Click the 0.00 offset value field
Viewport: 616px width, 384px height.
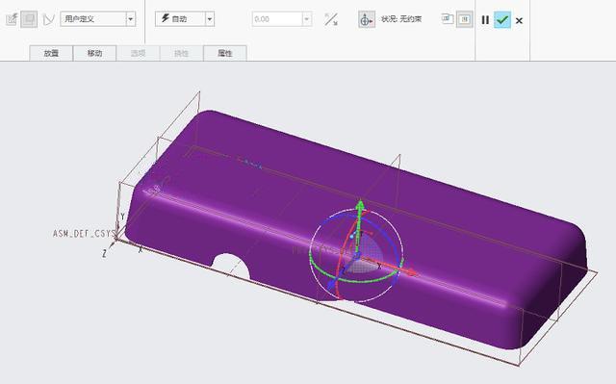[277, 19]
